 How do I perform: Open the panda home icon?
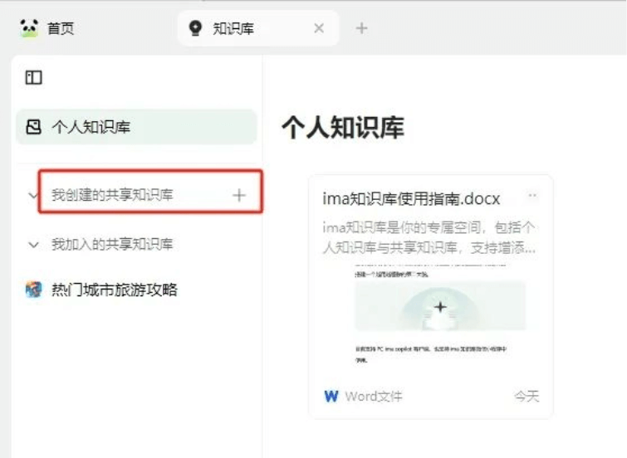click(29, 28)
